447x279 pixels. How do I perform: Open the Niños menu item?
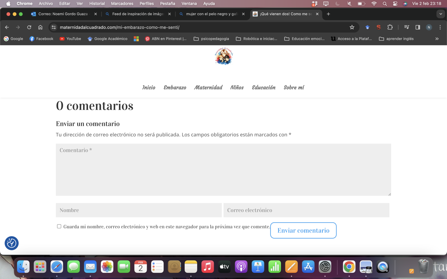tap(237, 87)
